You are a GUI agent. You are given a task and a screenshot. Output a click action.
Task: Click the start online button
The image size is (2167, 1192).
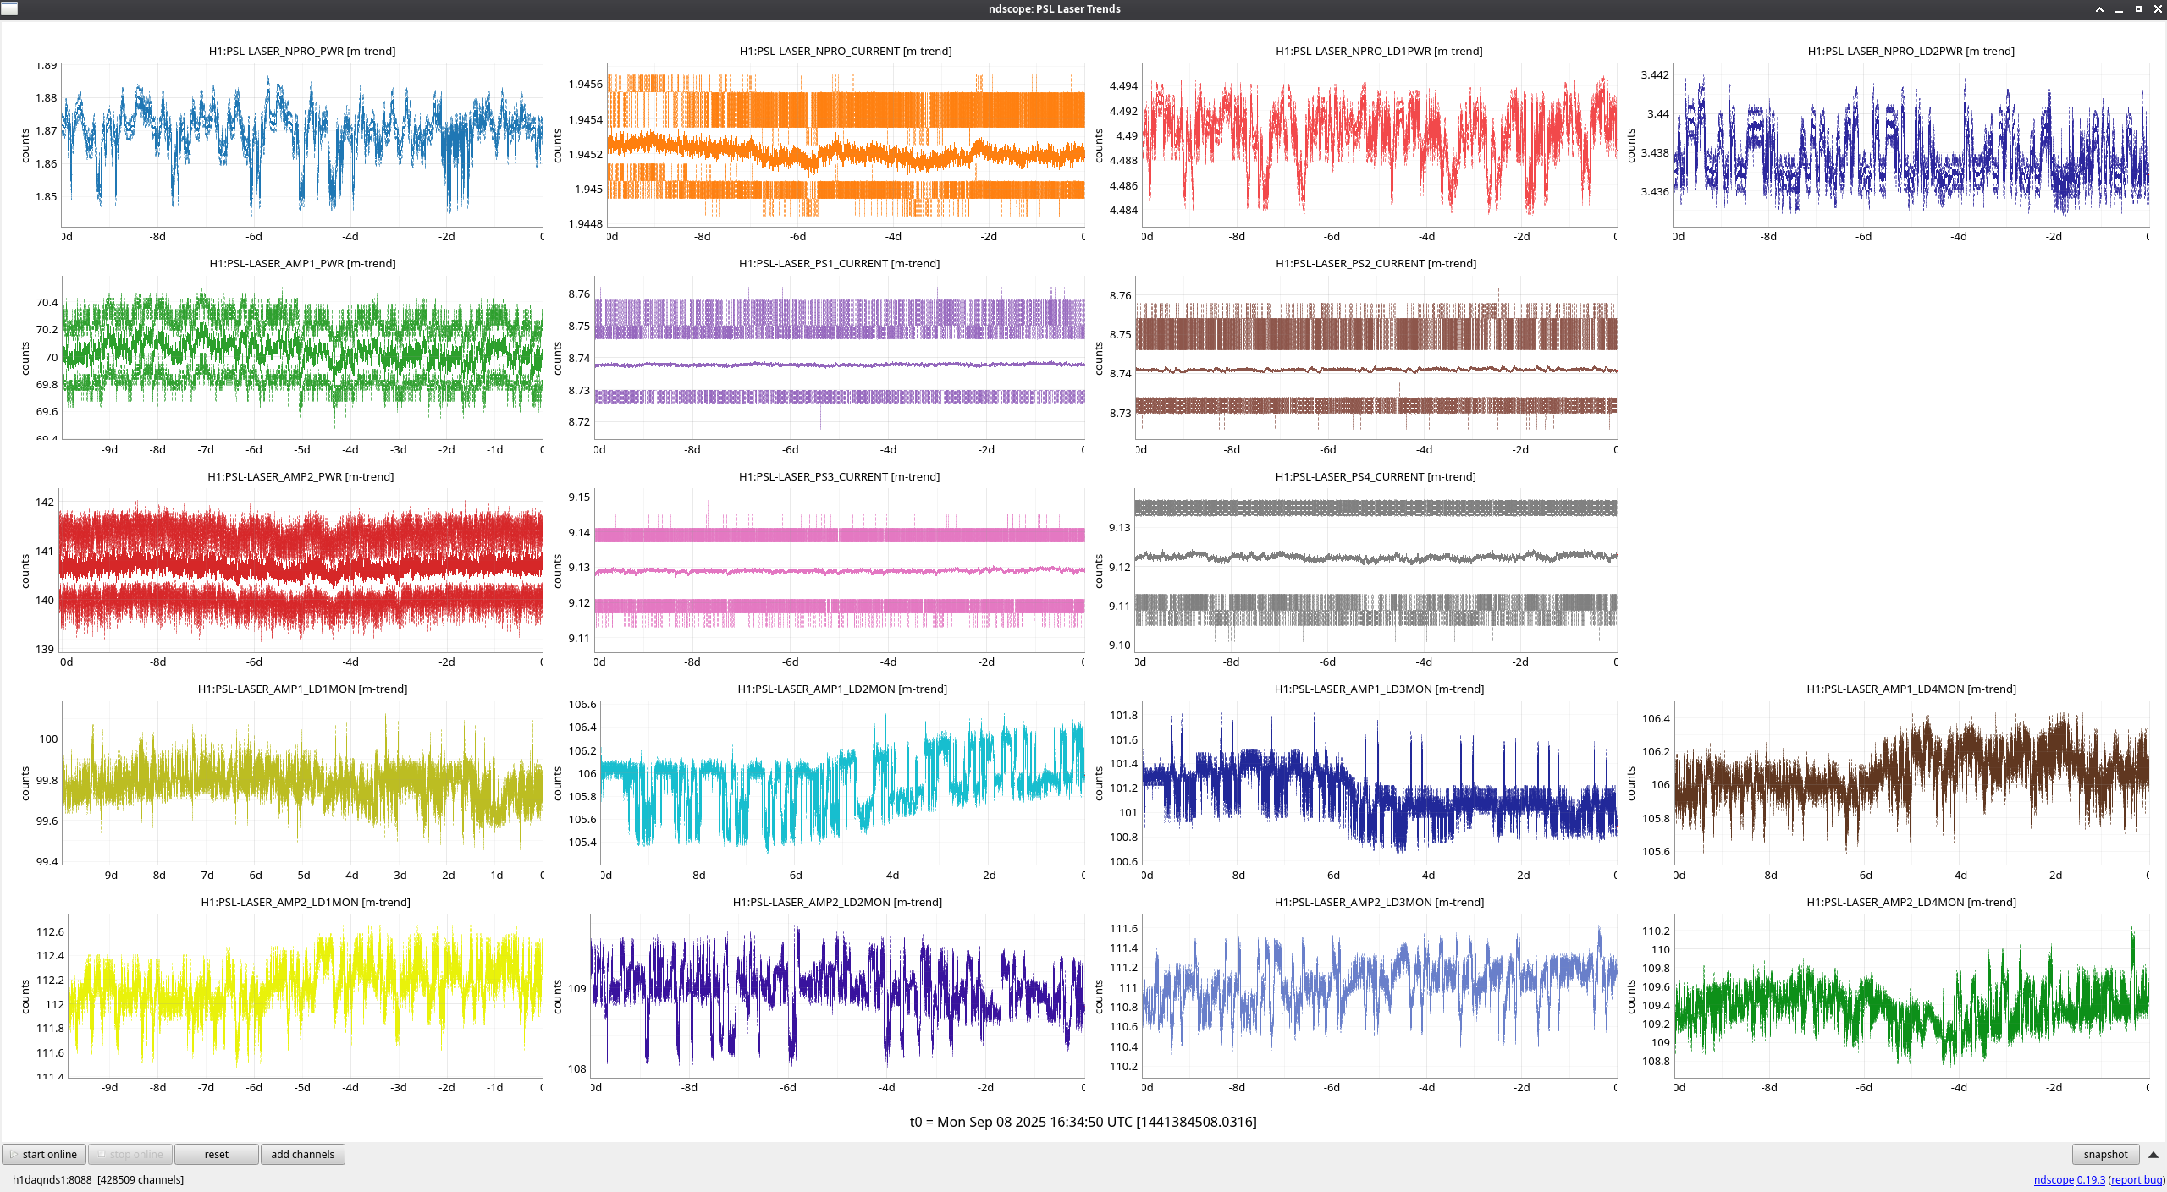44,1154
